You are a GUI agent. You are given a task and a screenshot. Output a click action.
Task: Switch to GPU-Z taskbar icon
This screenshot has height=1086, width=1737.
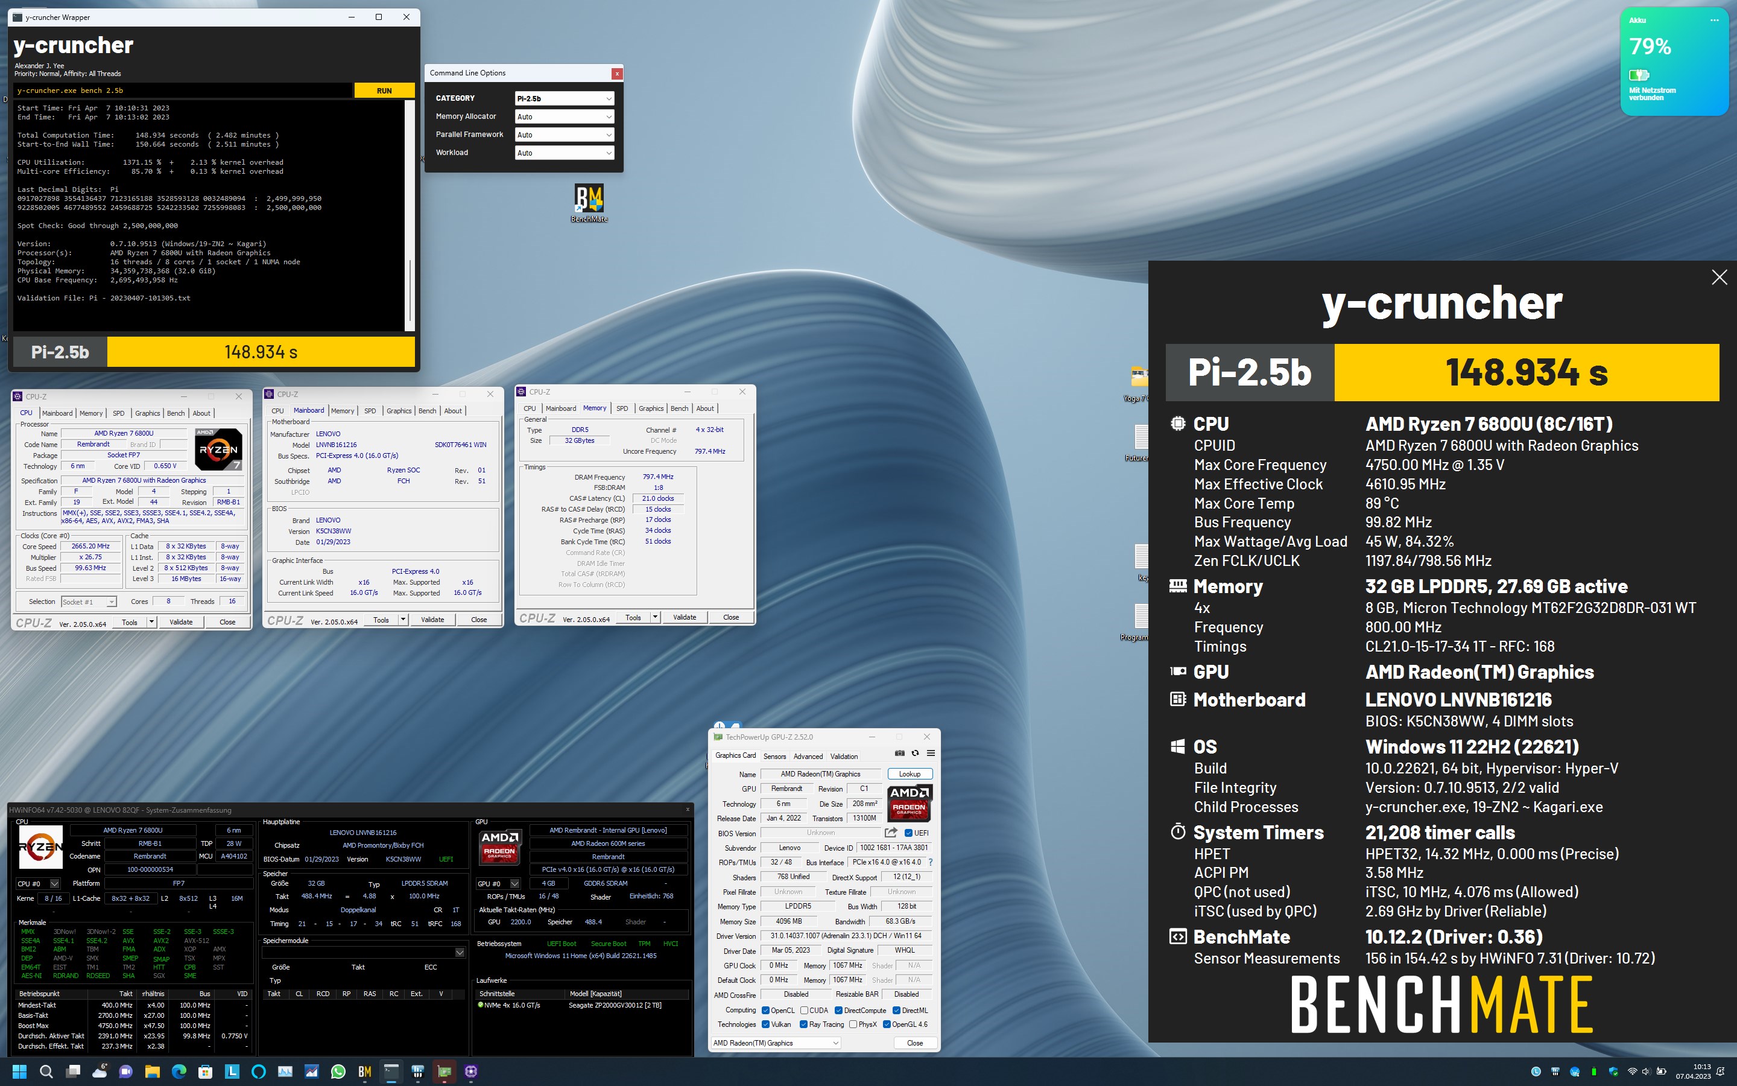[445, 1072]
